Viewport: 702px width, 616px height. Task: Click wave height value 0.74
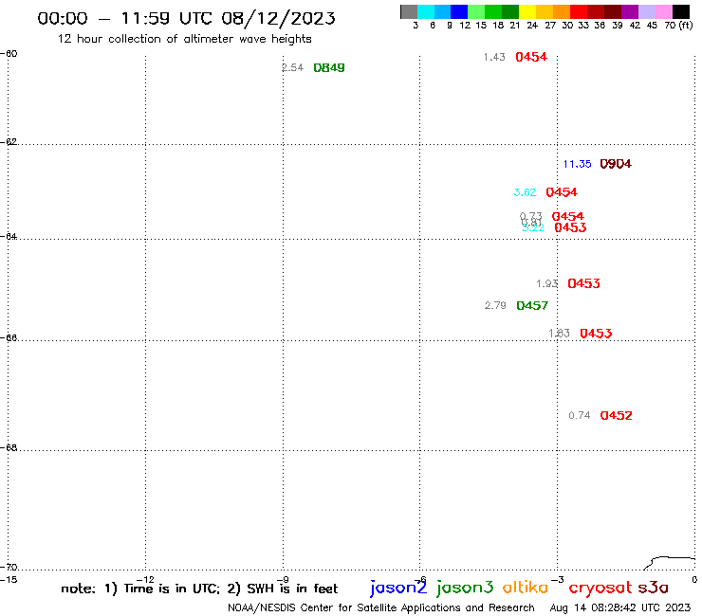tap(580, 416)
